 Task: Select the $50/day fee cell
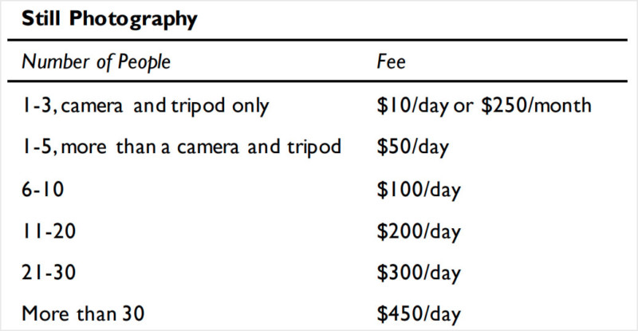tap(412, 148)
